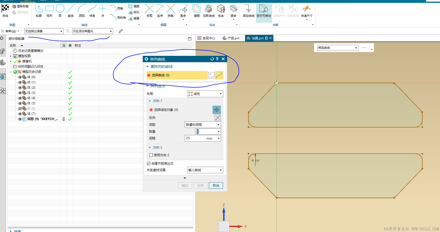
Task: Open the 布局 线性 layout dropdown
Action: coord(205,94)
